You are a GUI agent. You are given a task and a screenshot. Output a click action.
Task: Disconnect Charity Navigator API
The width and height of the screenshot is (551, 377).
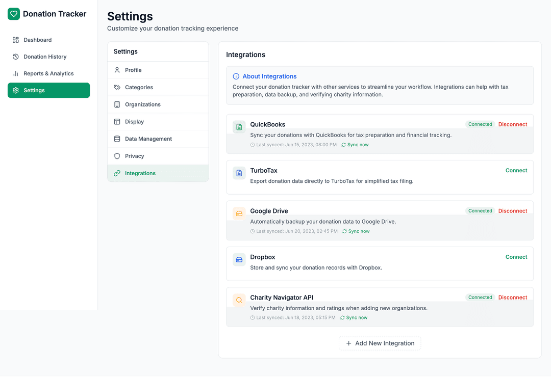pyautogui.click(x=512, y=298)
